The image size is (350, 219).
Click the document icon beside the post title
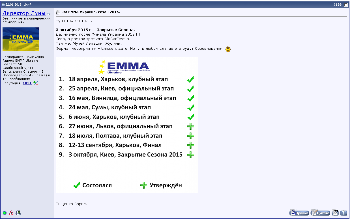point(58,12)
